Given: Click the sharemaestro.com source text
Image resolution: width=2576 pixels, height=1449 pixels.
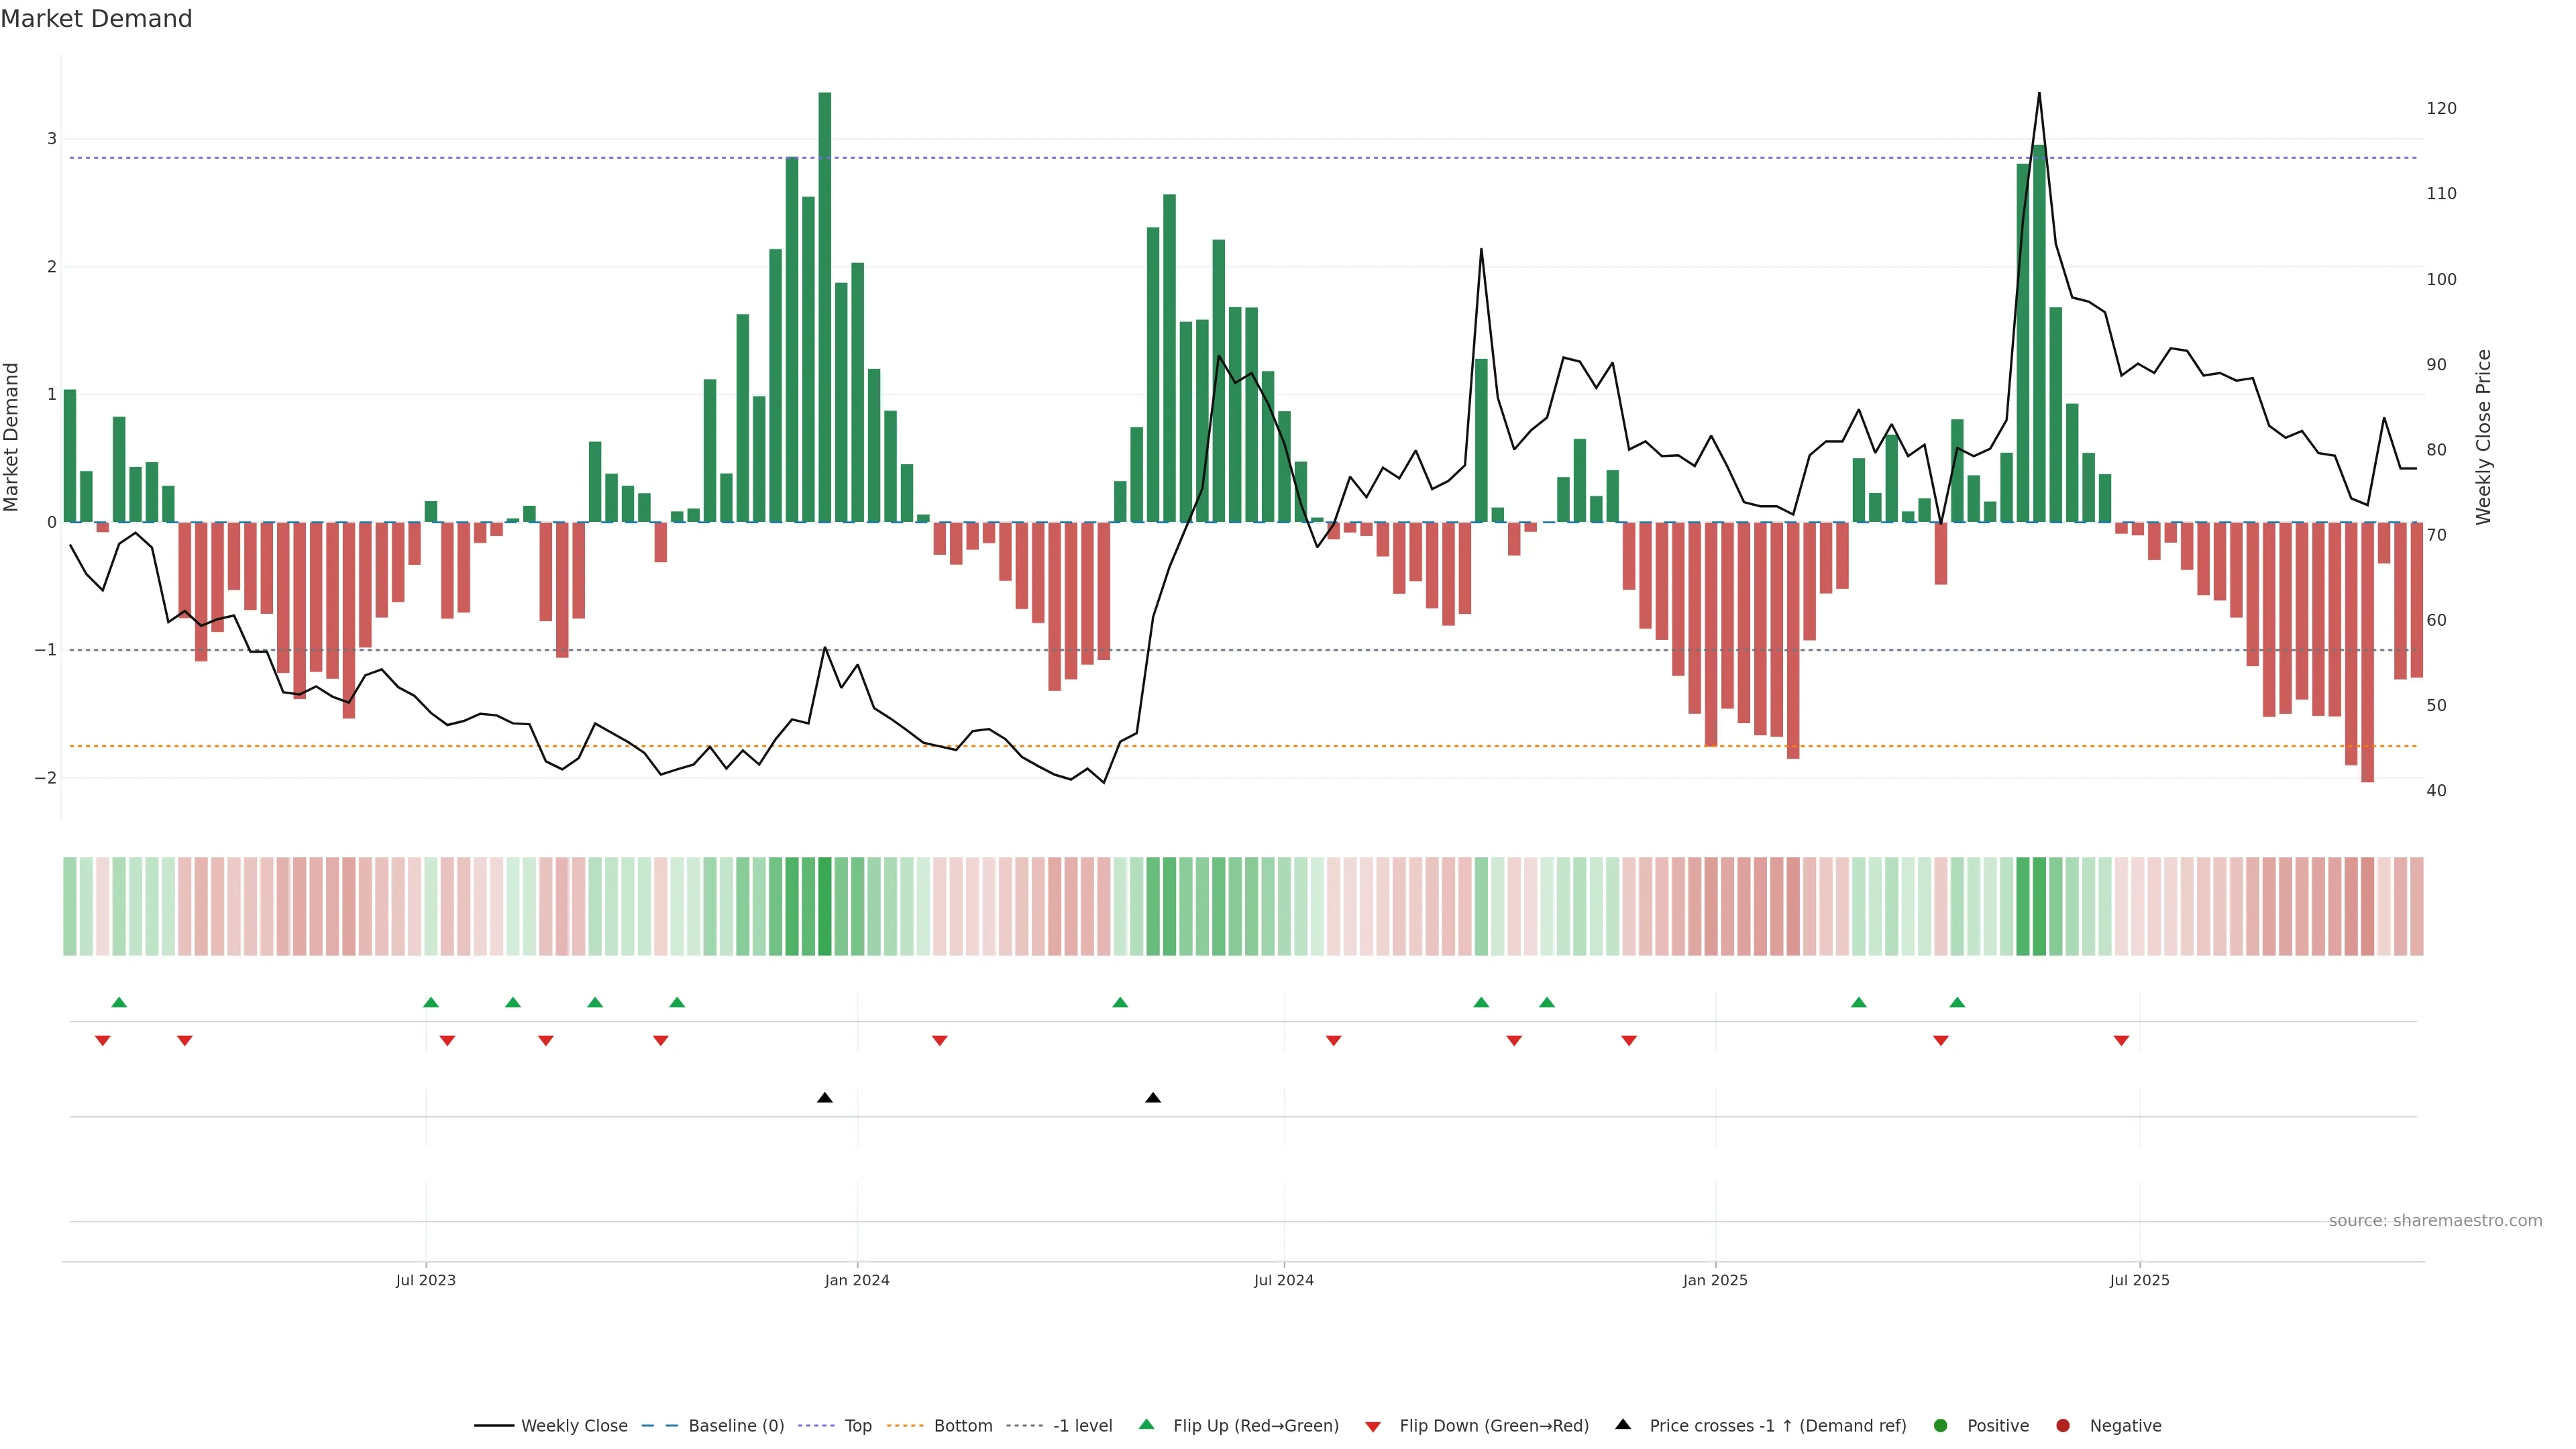Looking at the screenshot, I should [2435, 1221].
